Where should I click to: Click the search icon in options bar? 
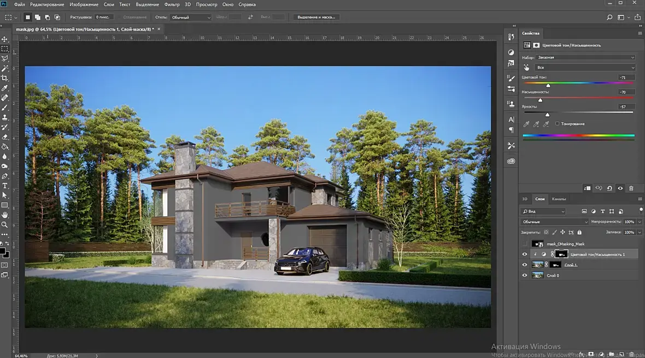pos(609,17)
